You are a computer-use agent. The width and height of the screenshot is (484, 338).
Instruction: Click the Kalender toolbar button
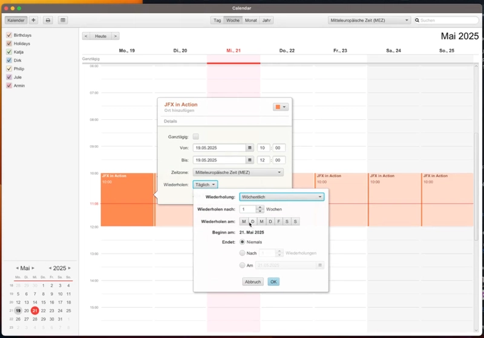16,21
